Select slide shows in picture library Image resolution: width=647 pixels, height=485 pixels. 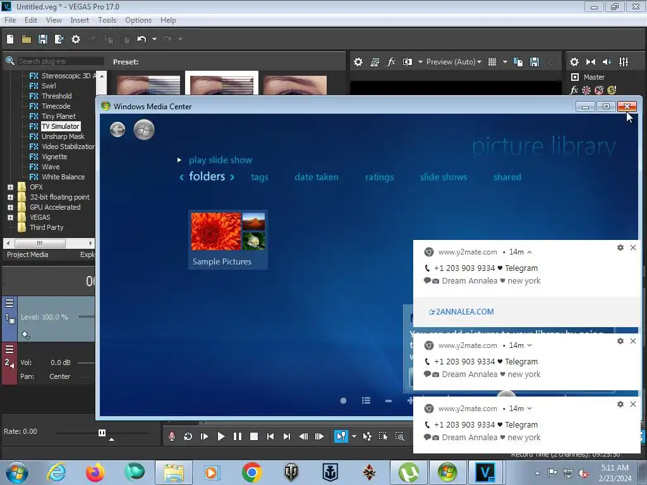click(444, 177)
